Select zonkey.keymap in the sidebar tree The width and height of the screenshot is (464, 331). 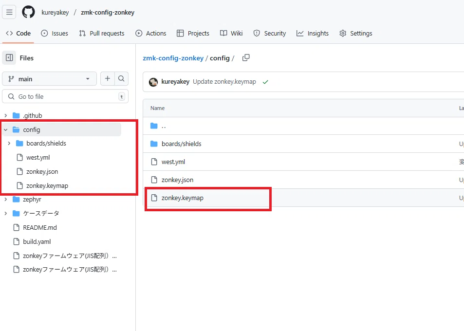47,186
